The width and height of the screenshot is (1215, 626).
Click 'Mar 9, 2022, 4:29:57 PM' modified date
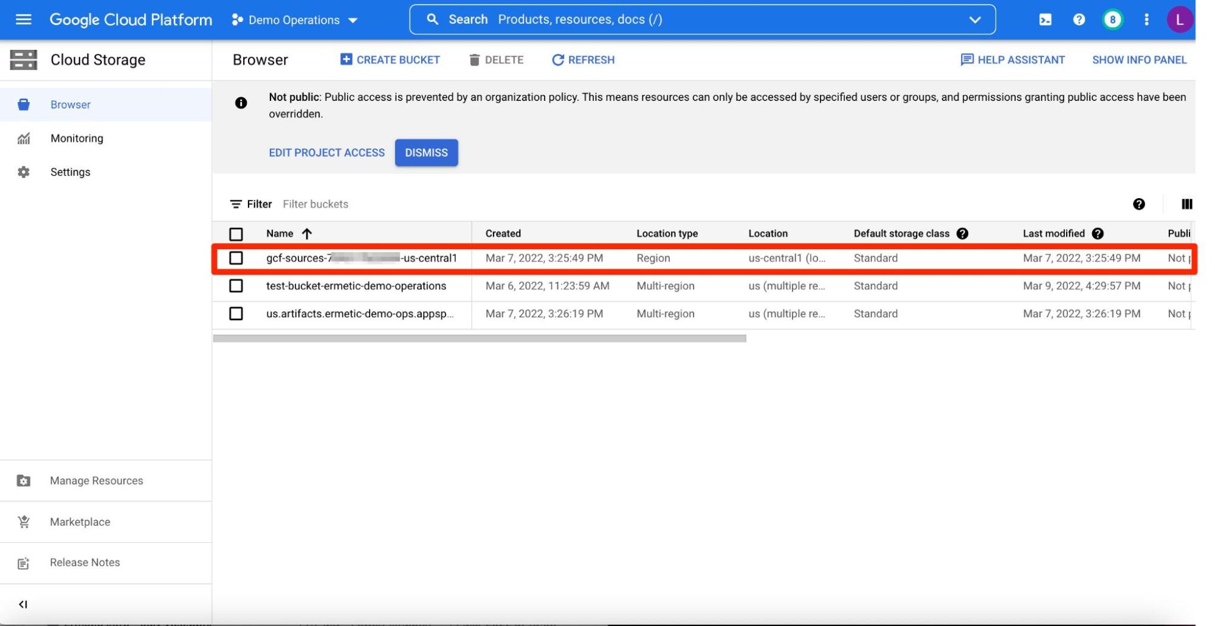[x=1081, y=286]
